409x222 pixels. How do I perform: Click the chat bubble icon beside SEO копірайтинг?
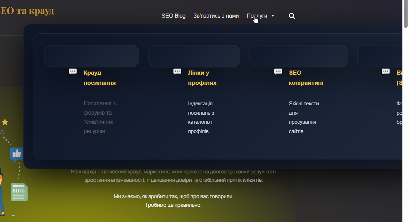[278, 72]
